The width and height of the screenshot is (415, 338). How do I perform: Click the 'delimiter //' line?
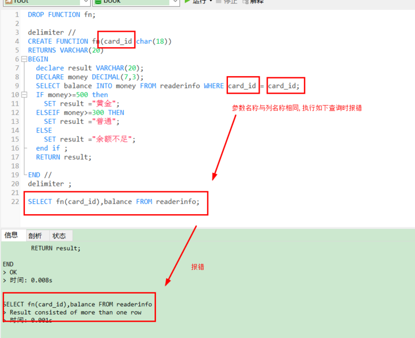pyautogui.click(x=52, y=32)
